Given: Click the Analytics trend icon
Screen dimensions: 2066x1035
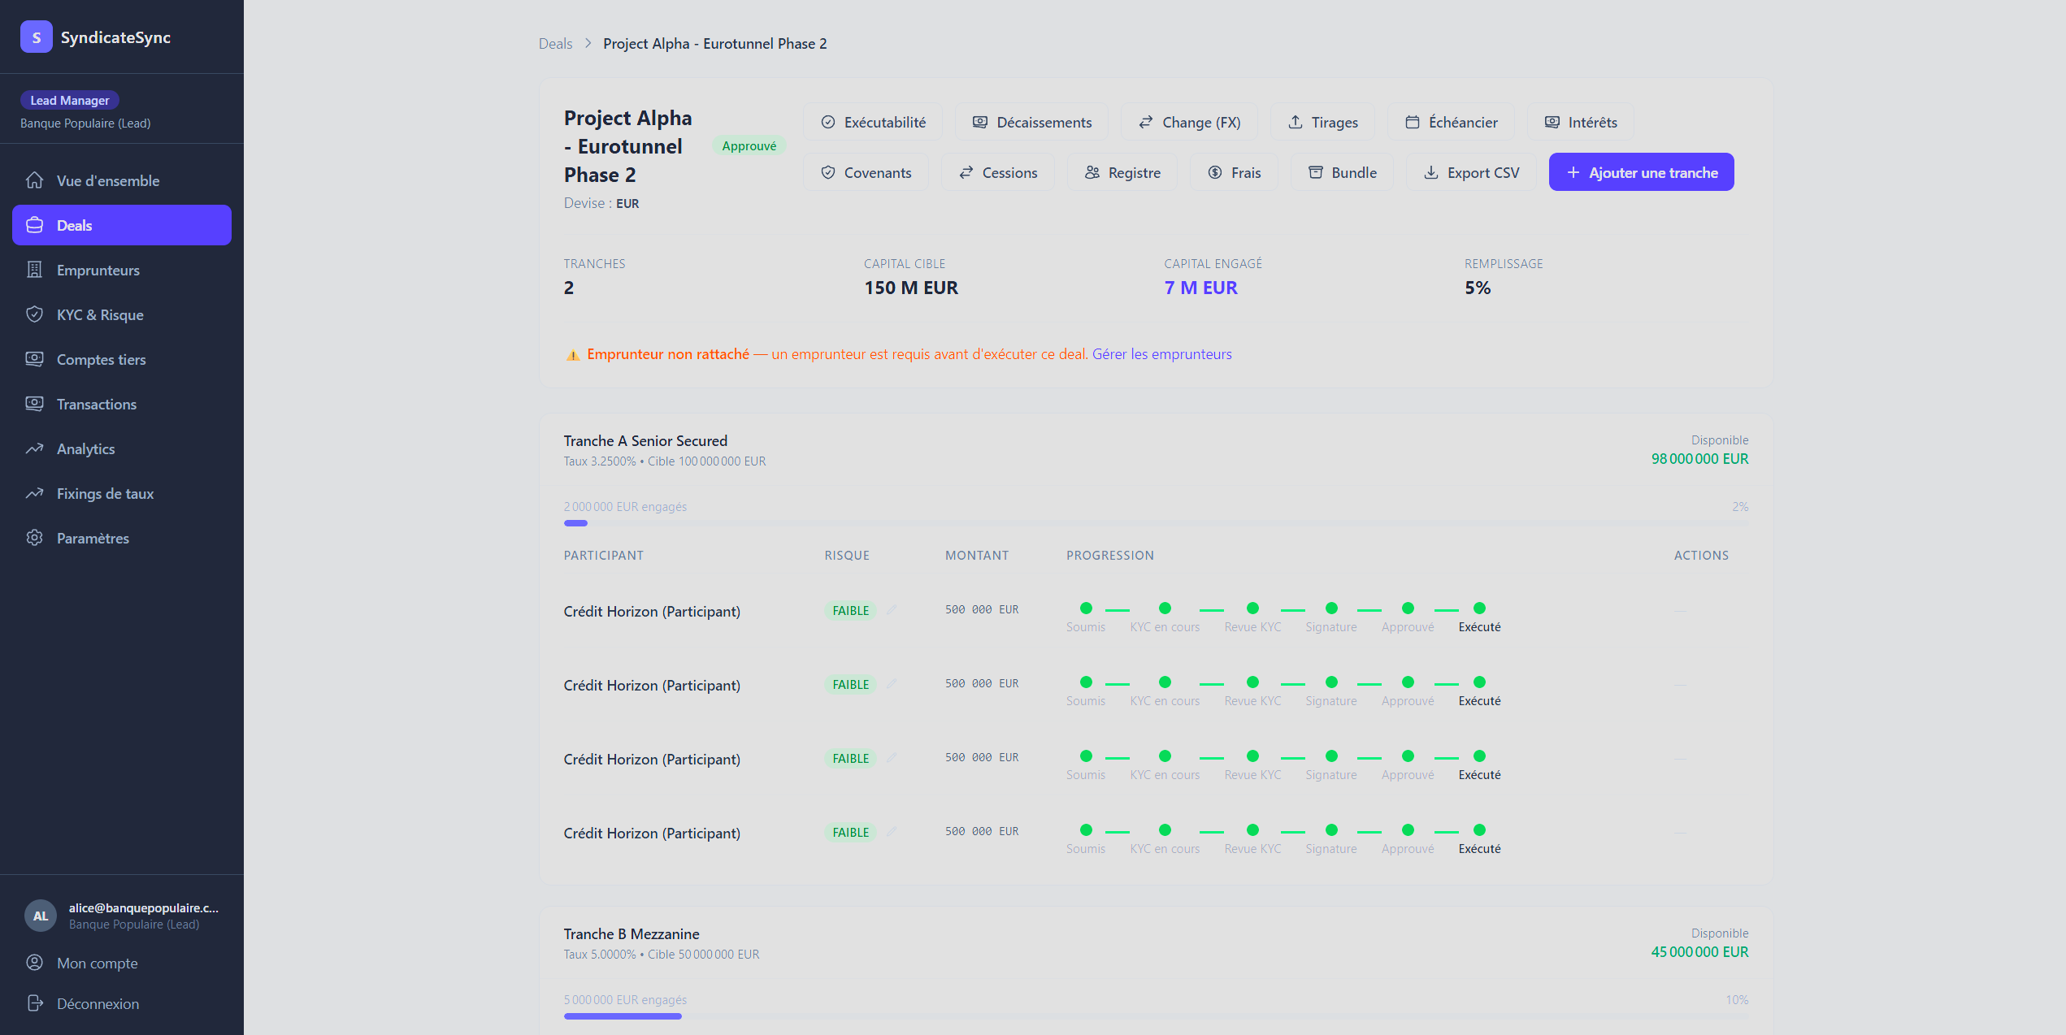Looking at the screenshot, I should click(x=34, y=448).
